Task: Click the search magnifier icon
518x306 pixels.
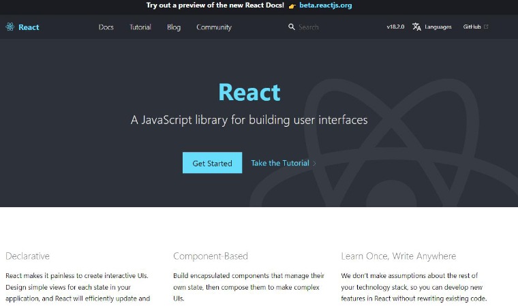Action: coord(292,27)
